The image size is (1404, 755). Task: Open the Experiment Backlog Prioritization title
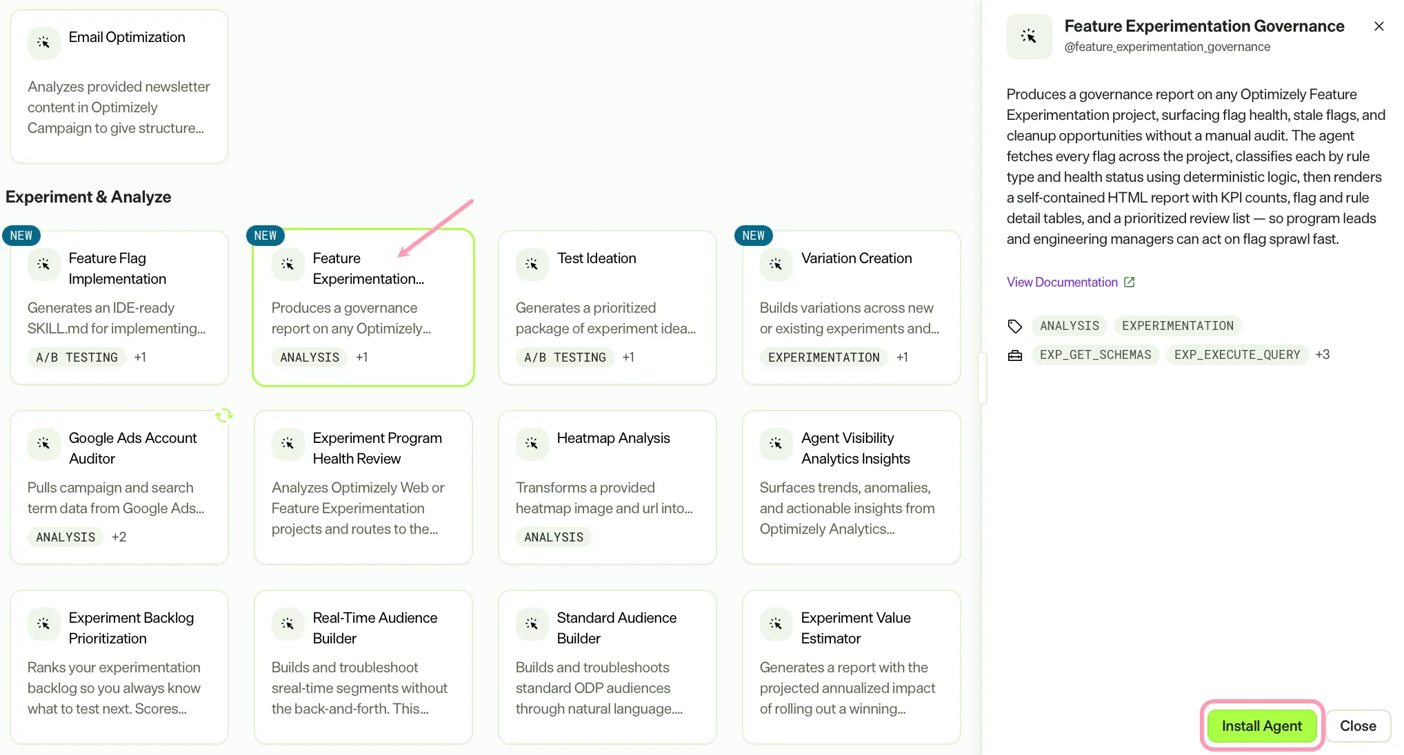pyautogui.click(x=131, y=628)
